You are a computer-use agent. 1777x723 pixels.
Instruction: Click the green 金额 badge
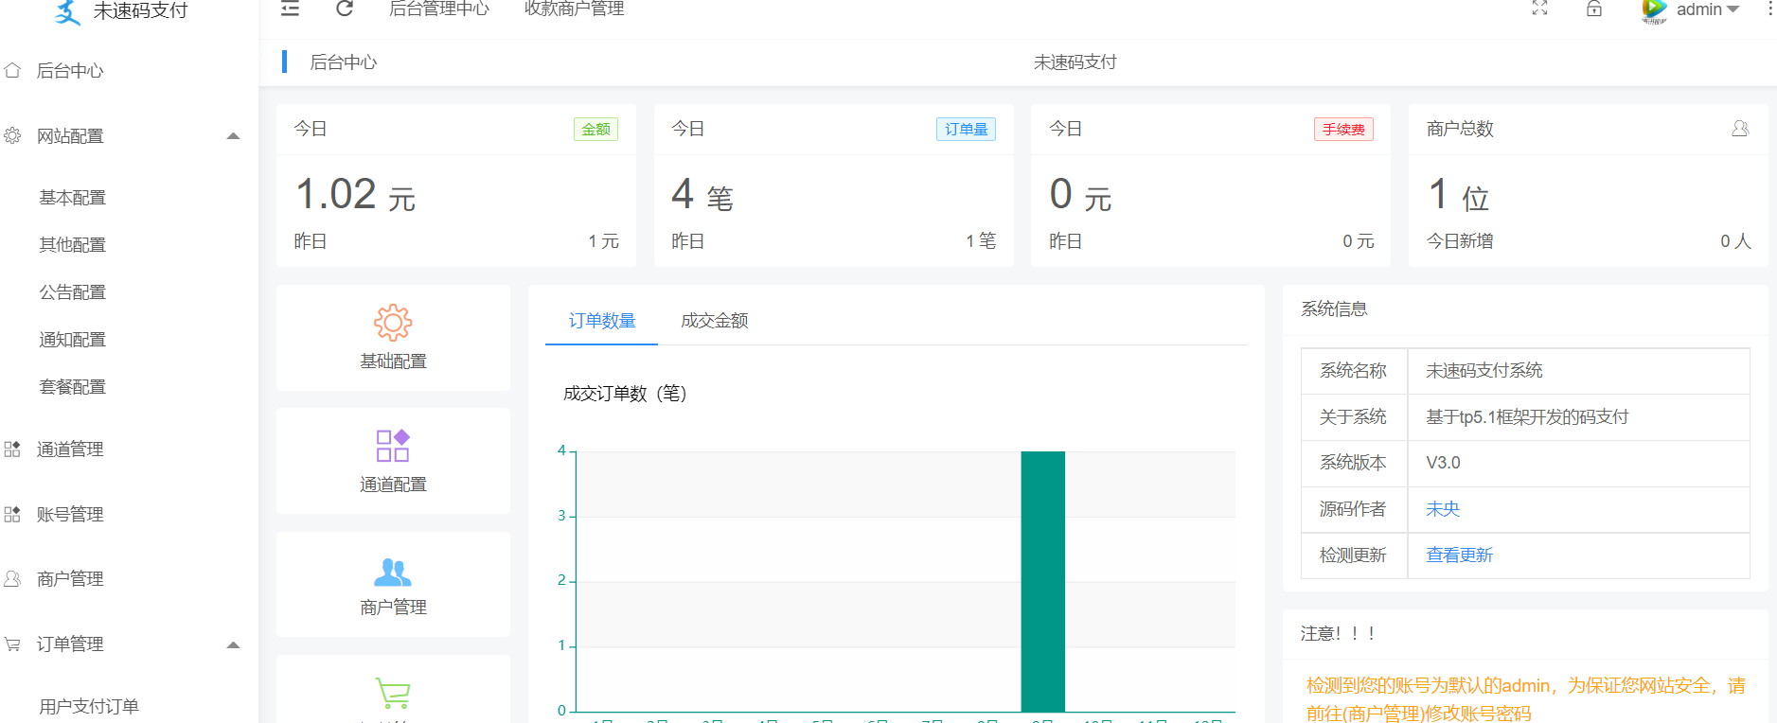click(x=595, y=130)
